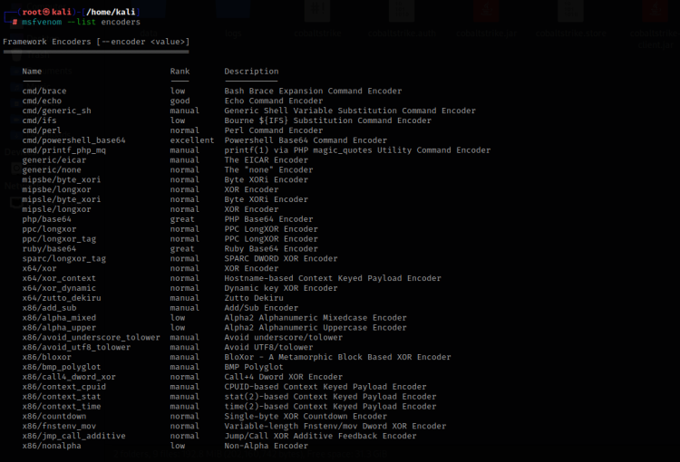Select the 'cmd/echo' encoder name

[42, 101]
